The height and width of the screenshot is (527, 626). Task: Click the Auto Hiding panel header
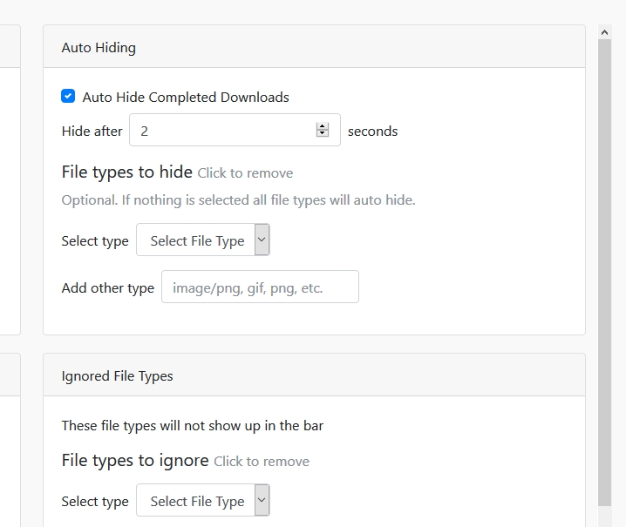click(314, 47)
